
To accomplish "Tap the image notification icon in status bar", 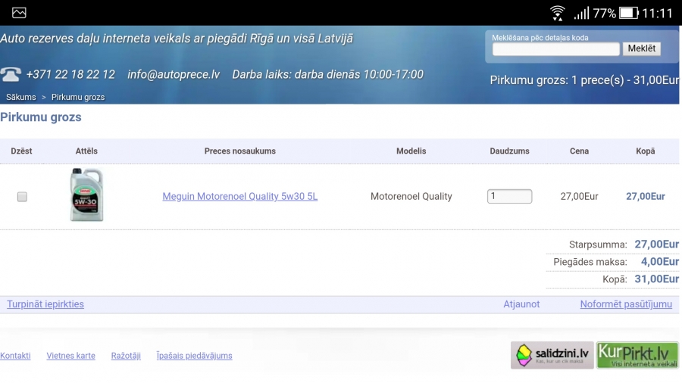I will coord(19,13).
